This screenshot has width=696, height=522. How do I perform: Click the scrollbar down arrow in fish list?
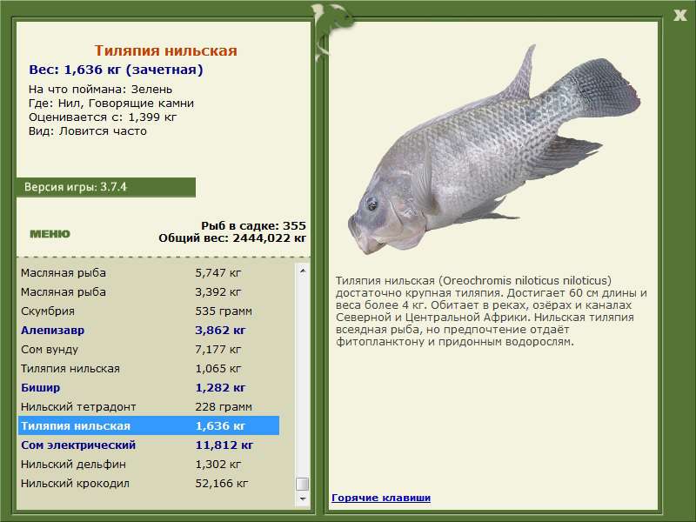coord(303,499)
